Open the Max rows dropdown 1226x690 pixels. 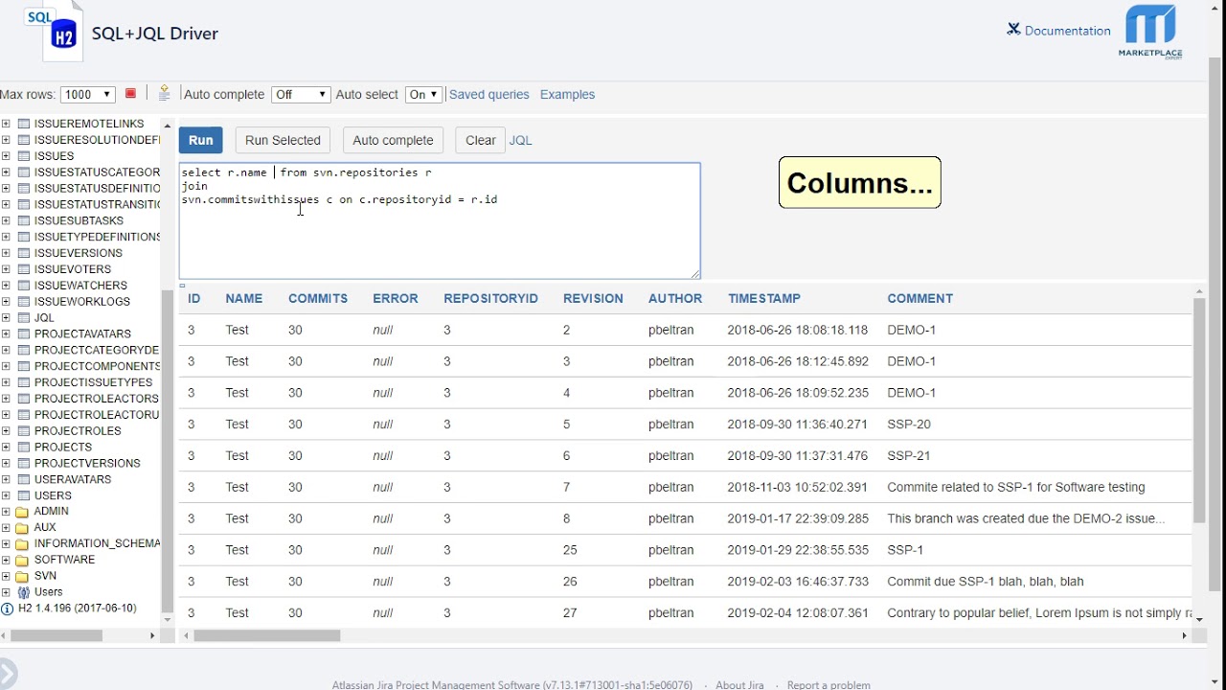click(88, 94)
